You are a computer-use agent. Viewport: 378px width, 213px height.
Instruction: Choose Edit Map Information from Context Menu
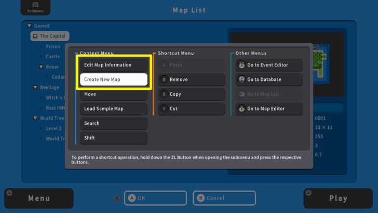[x=114, y=65]
